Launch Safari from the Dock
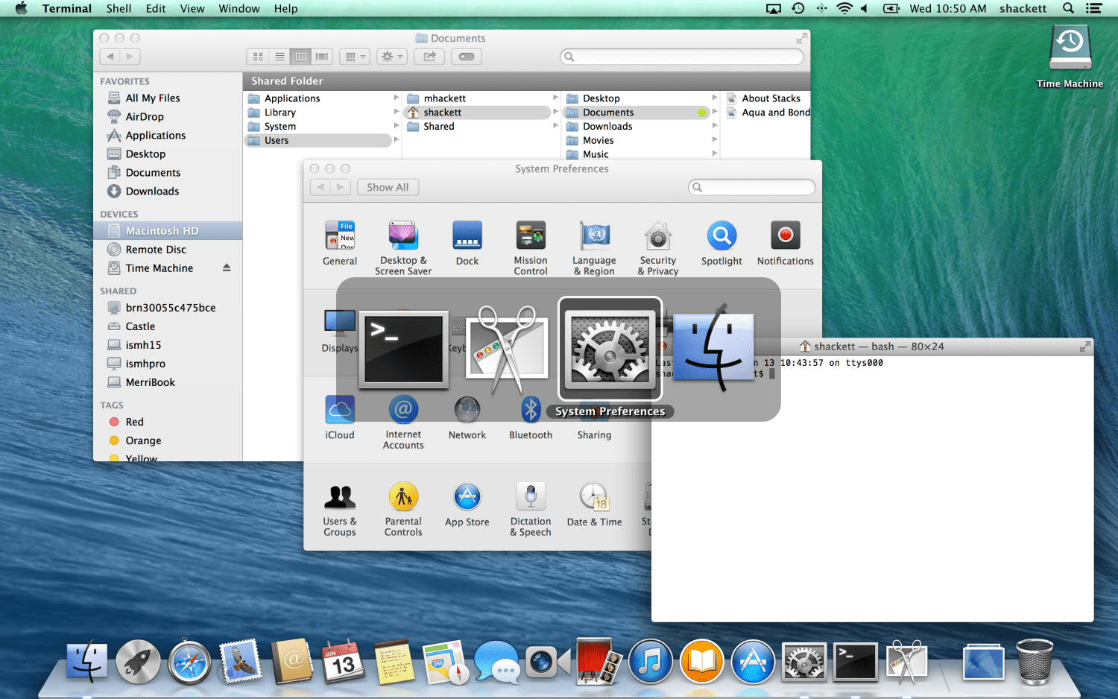1118x699 pixels. (189, 662)
